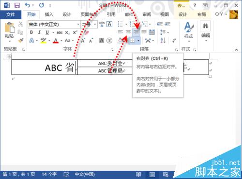Click the Format Painter brush icon
The image size is (242, 179).
[x=21, y=41]
